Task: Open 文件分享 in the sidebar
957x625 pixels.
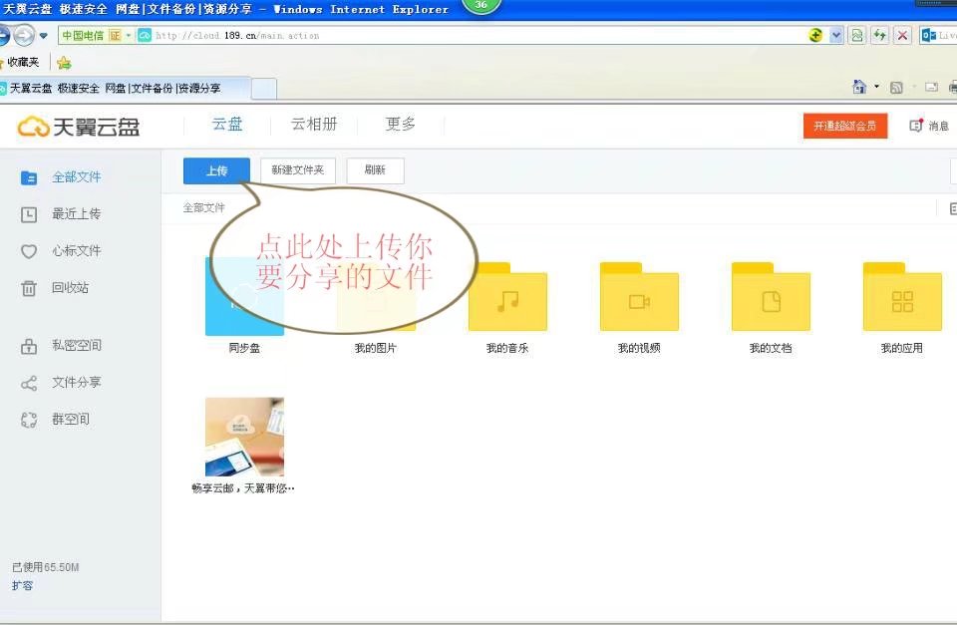Action: point(77,383)
